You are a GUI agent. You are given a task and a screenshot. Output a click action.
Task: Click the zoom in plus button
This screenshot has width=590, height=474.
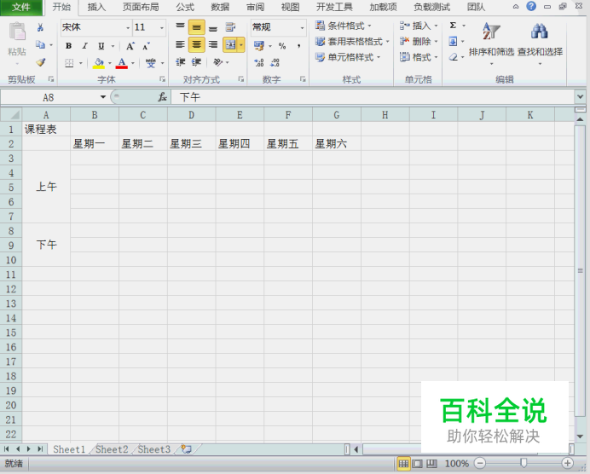(x=567, y=463)
